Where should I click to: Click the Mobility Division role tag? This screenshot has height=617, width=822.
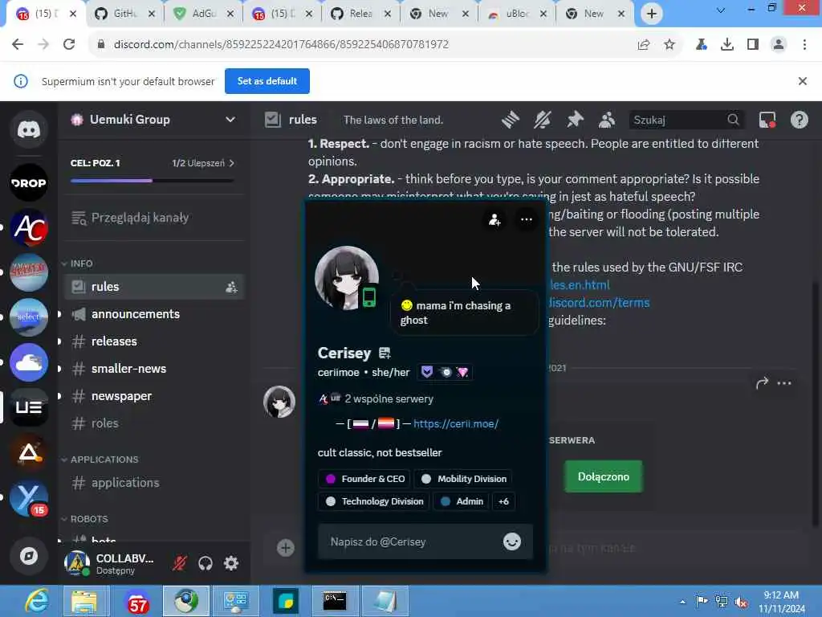(x=463, y=479)
